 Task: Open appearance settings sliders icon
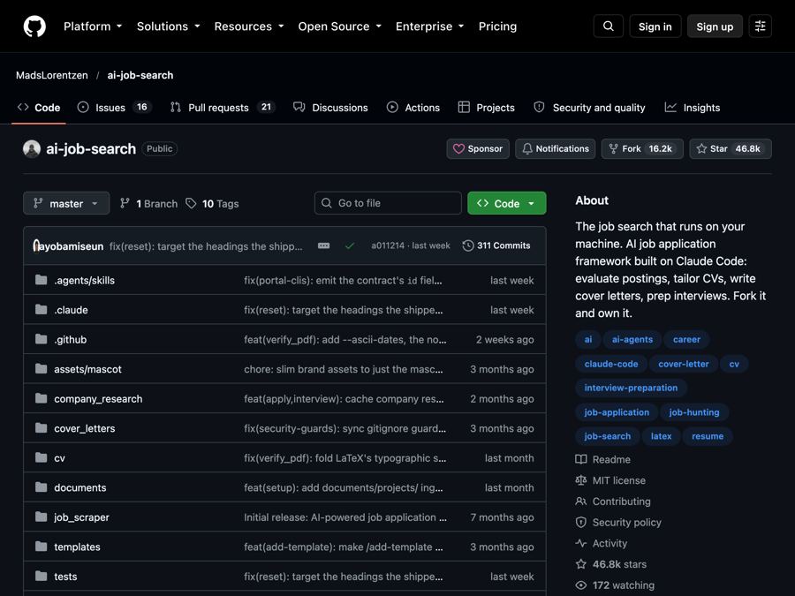[760, 26]
